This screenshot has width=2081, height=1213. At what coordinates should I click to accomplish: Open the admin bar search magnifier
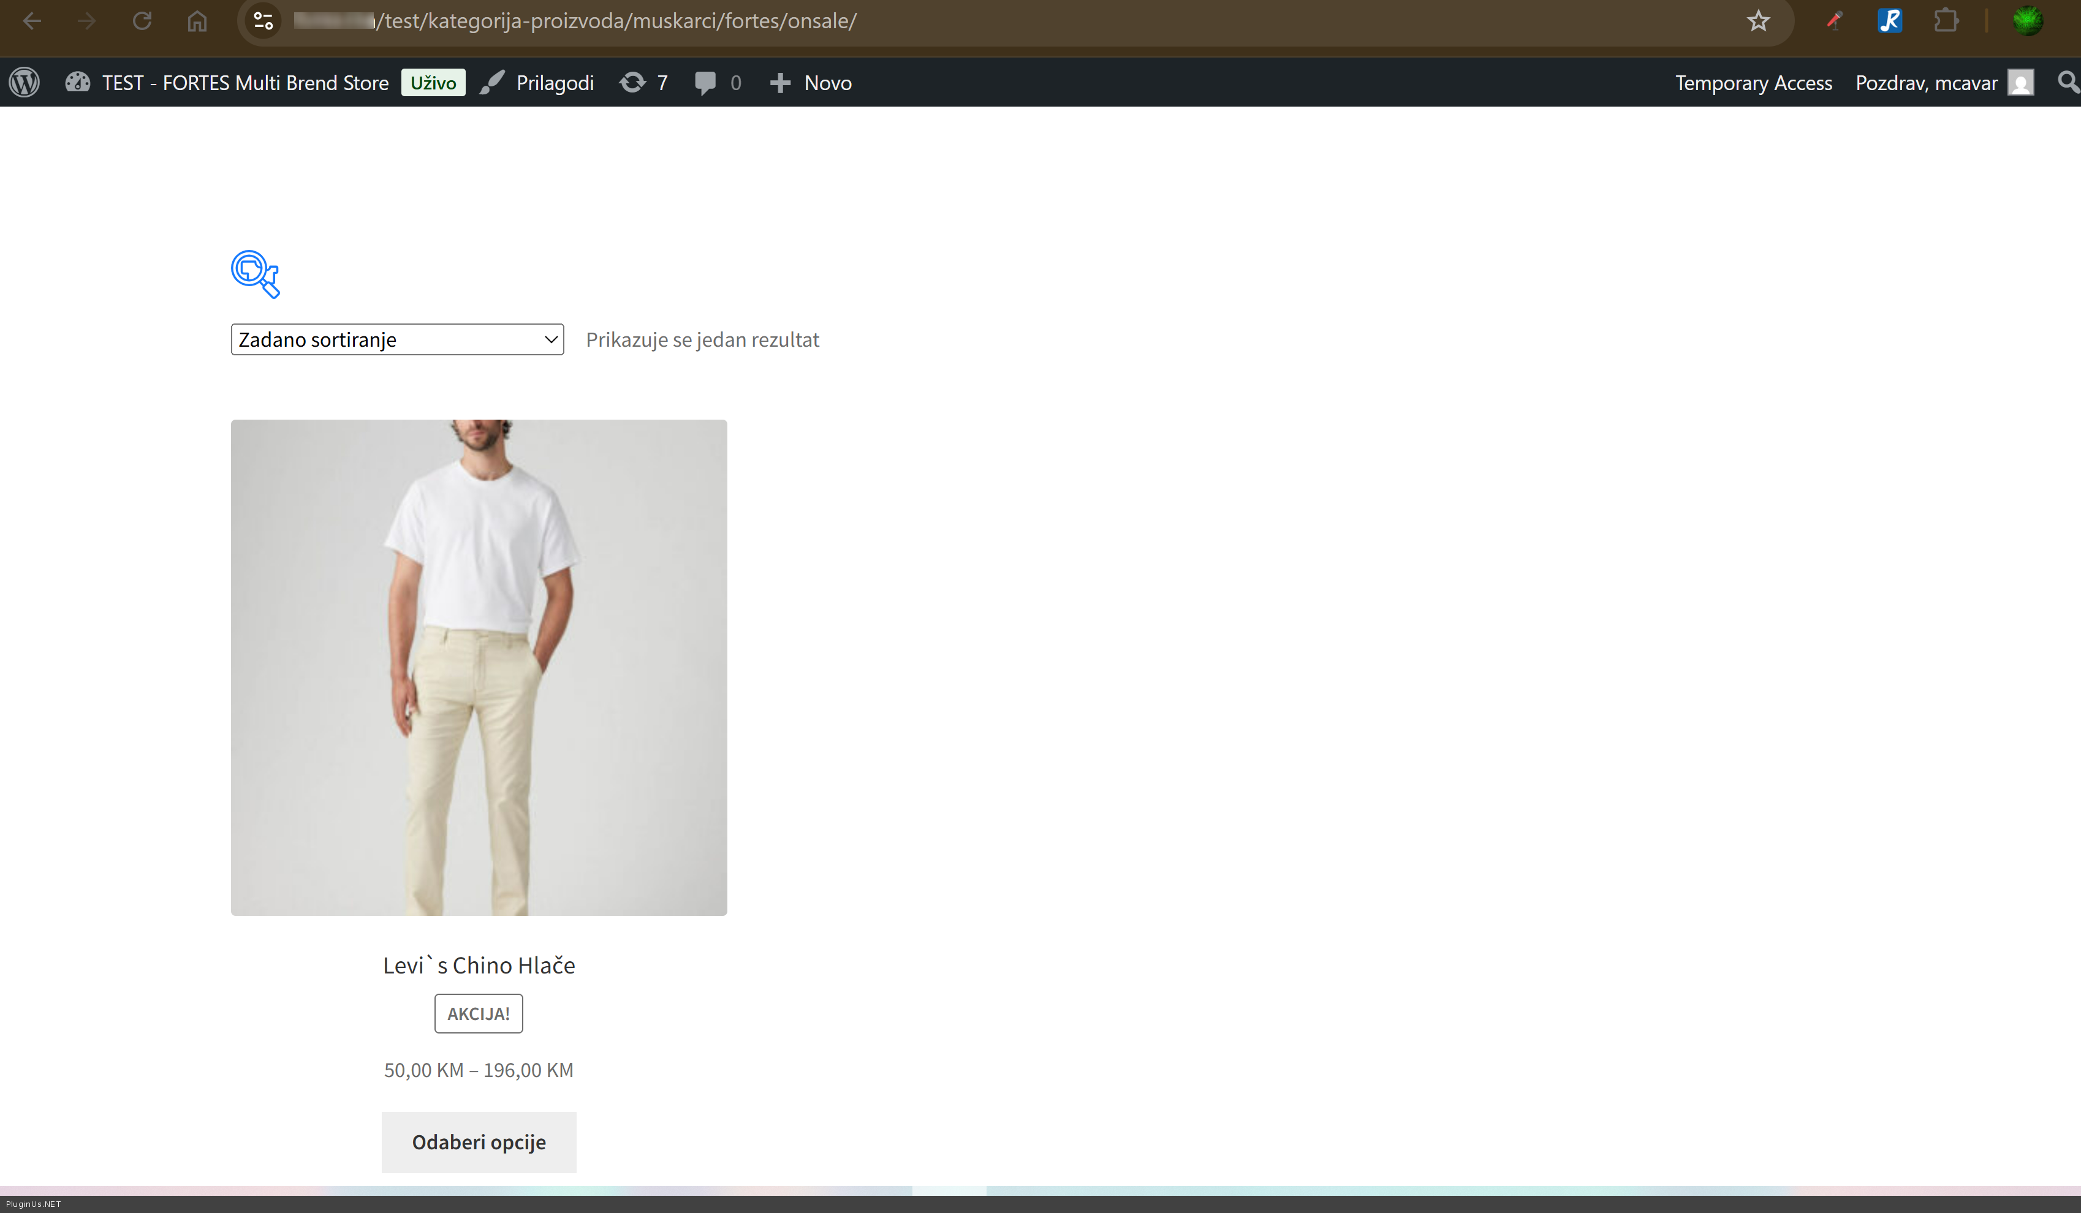coord(2067,83)
